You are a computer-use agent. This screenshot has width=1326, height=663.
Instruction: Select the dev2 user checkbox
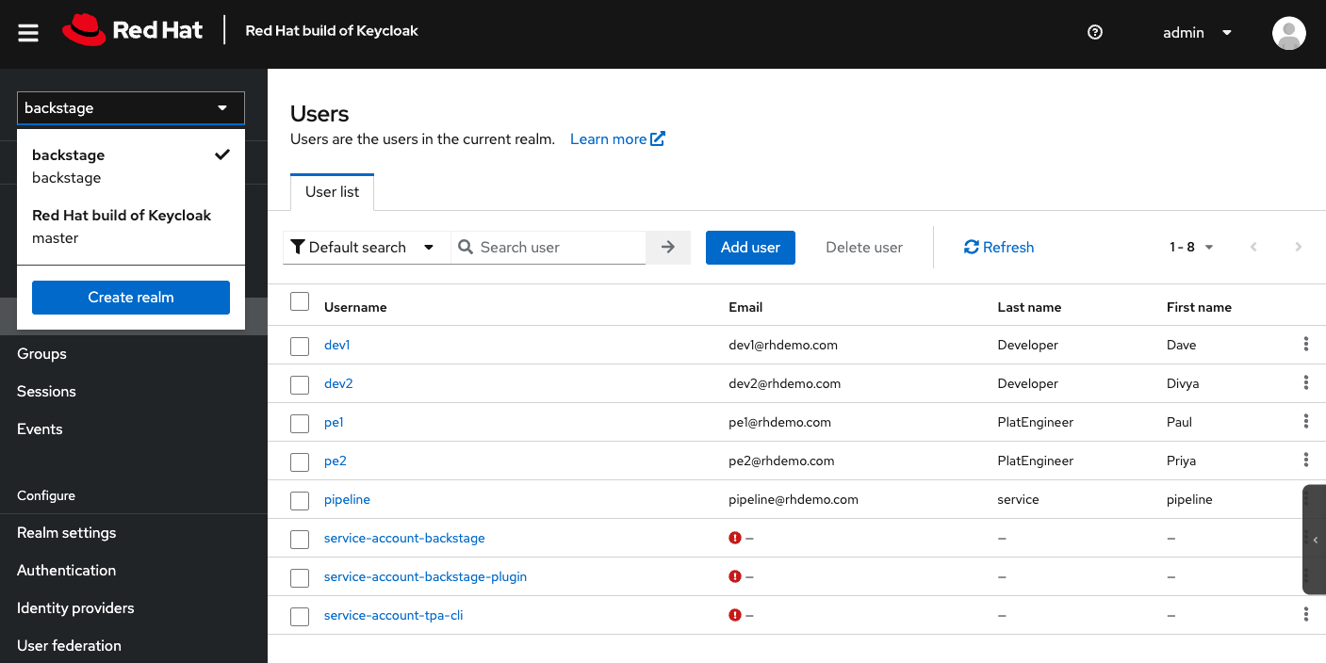click(300, 385)
